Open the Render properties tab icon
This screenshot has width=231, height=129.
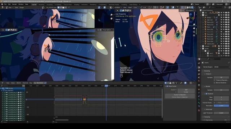[x=199, y=67]
